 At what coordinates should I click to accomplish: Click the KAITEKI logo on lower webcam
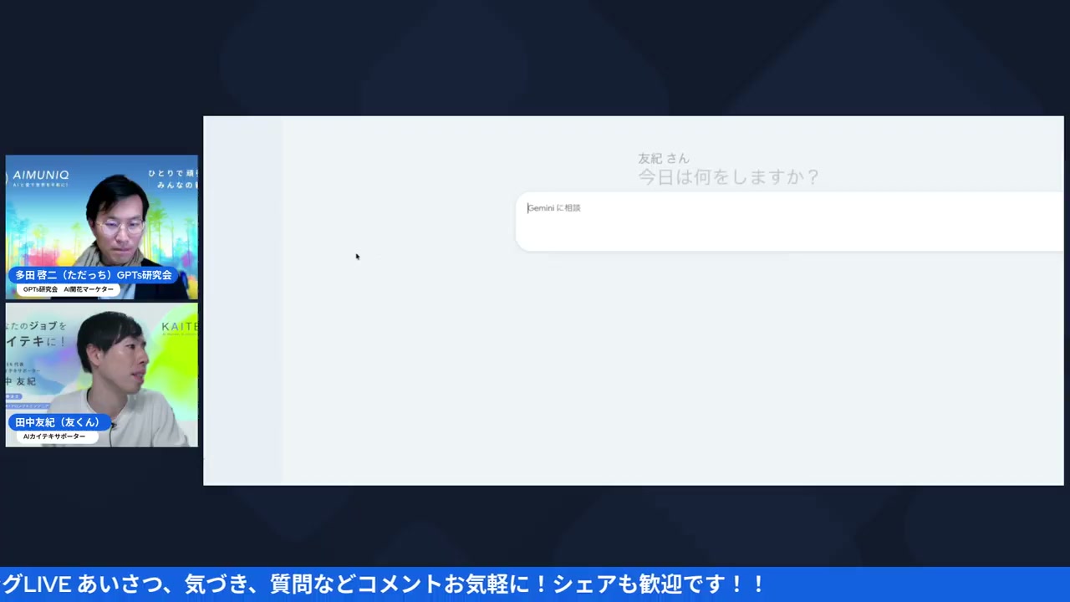click(x=178, y=326)
